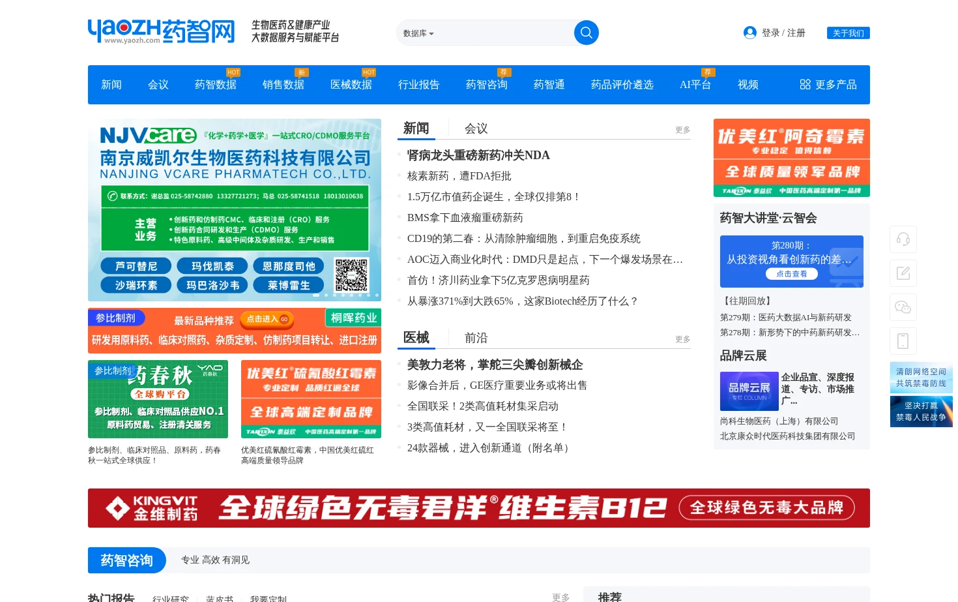Open 北京康众时代医药科技集团有限公司 link
The width and height of the screenshot is (958, 602).
788,436
